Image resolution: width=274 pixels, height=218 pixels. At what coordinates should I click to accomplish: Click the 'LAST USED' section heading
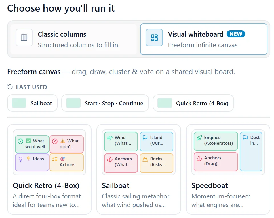click(31, 87)
